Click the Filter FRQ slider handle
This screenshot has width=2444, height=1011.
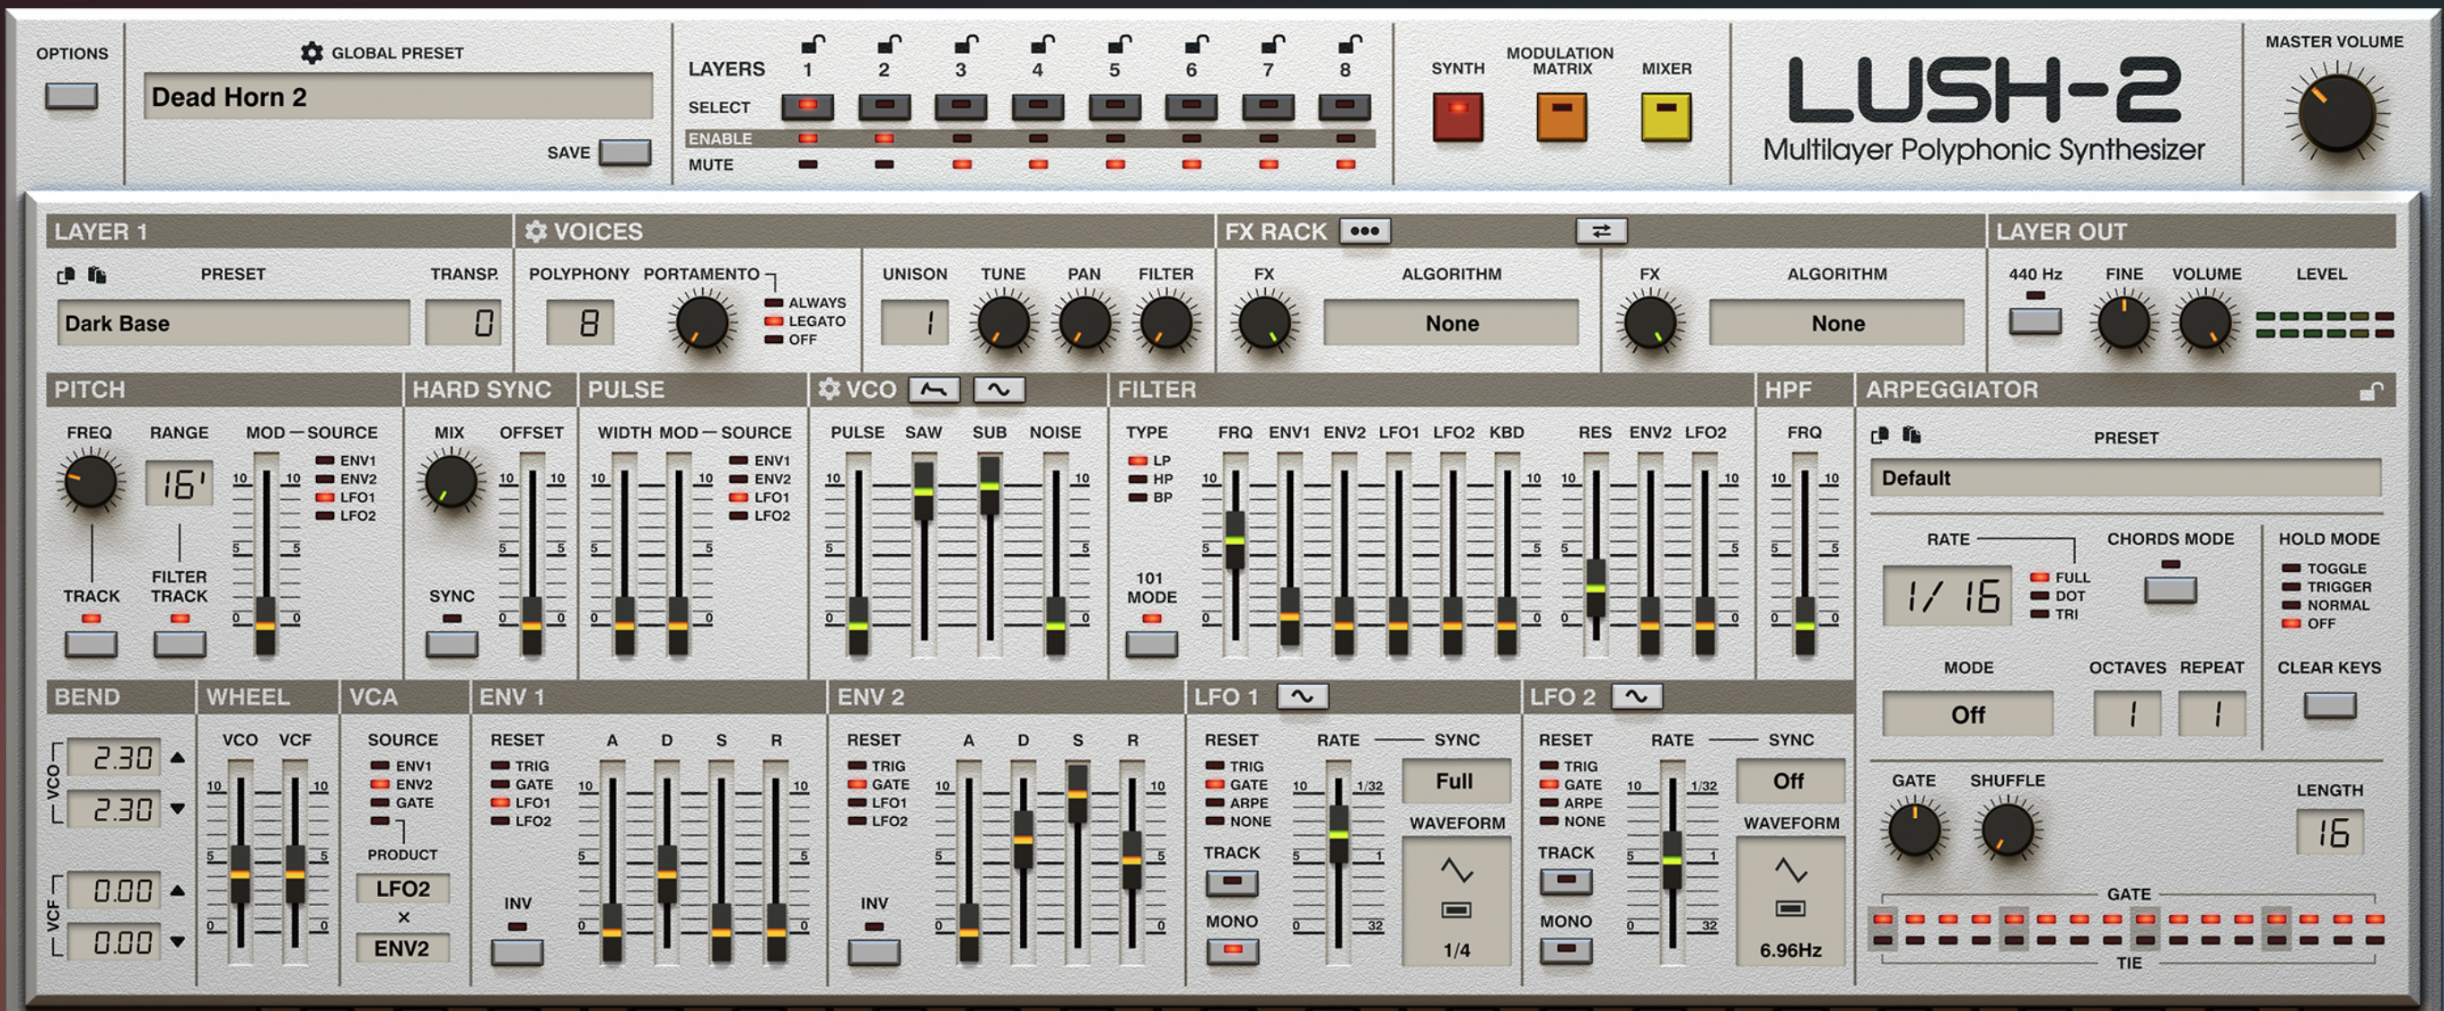click(1235, 540)
